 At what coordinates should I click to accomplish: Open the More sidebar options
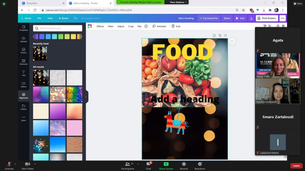[x=24, y=118]
